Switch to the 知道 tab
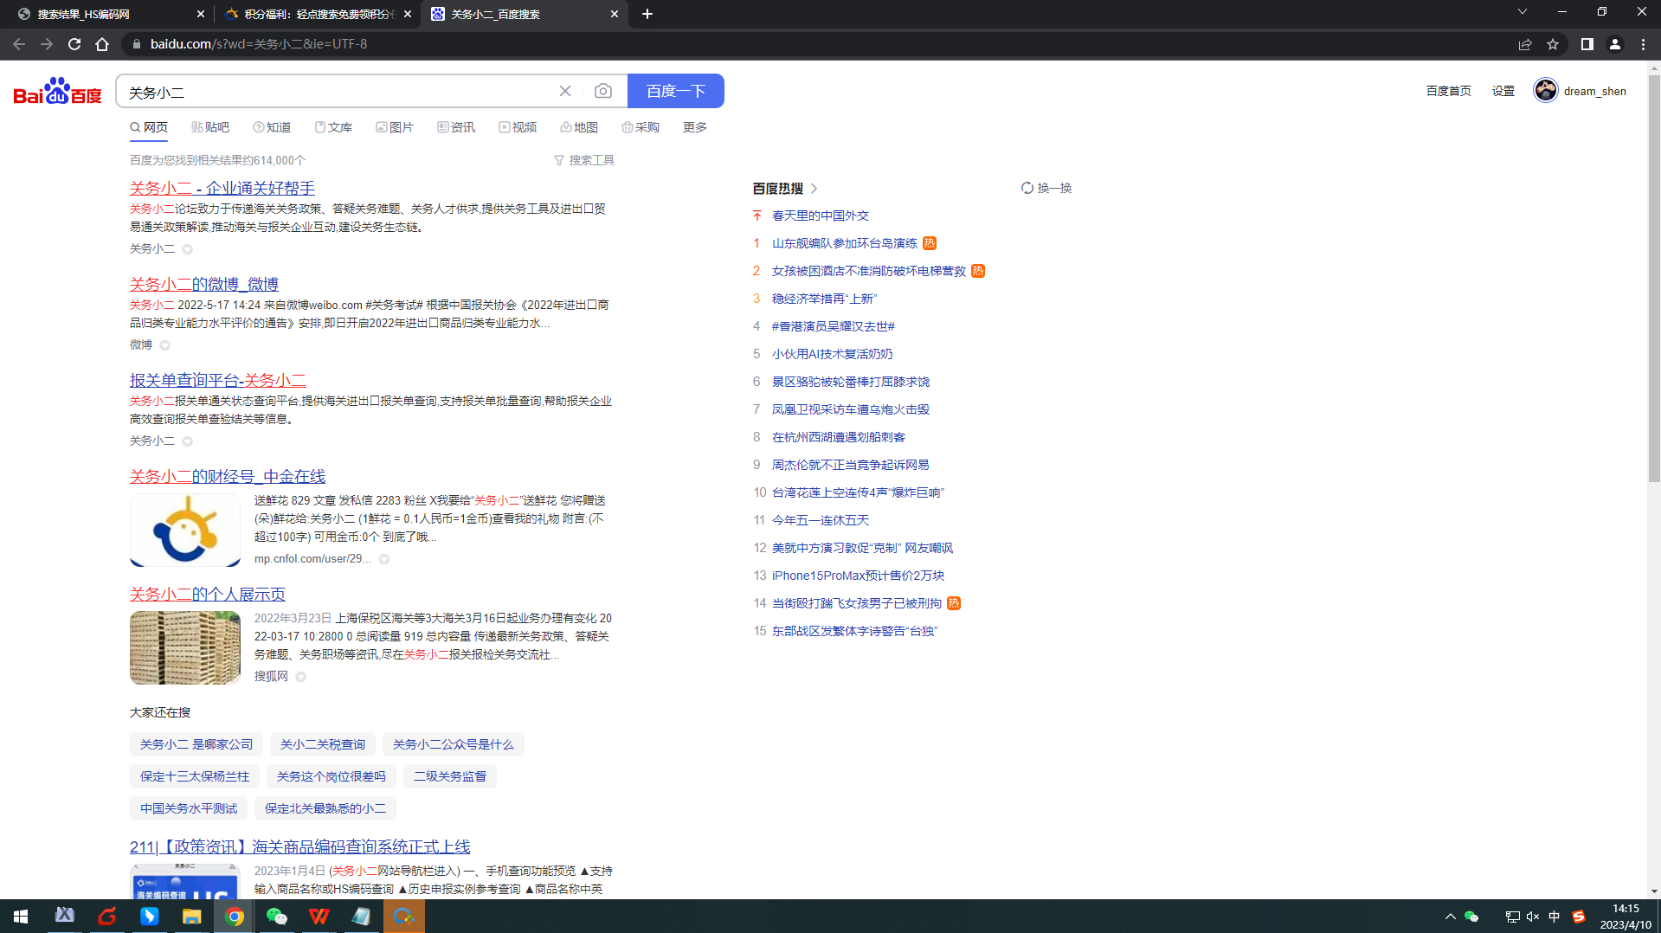Viewport: 1661px width, 933px height. (x=272, y=127)
